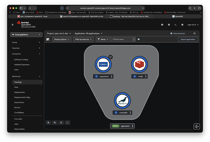The width and height of the screenshot is (210, 142).
Task: Click the Safari address bar
Action: (105, 8)
